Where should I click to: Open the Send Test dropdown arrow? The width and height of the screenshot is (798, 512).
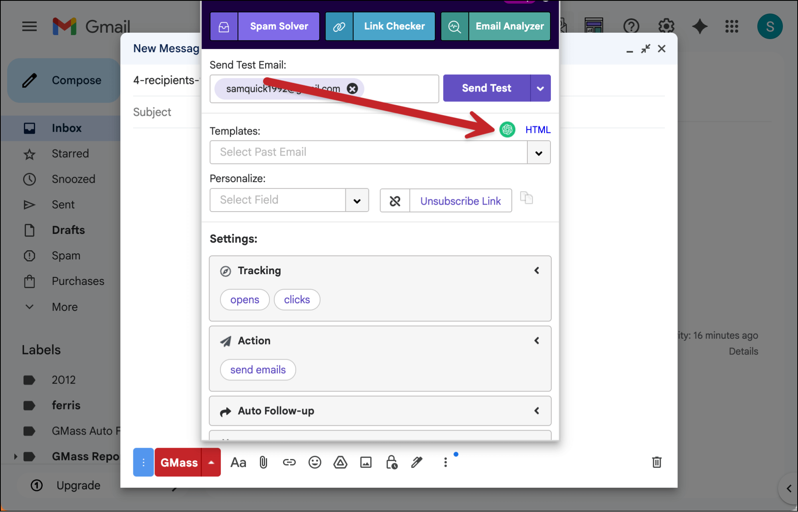coord(541,88)
